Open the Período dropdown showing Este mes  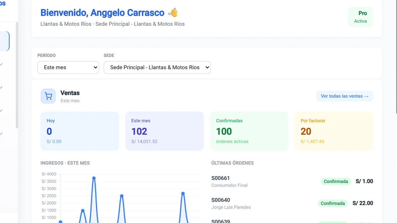(x=68, y=67)
